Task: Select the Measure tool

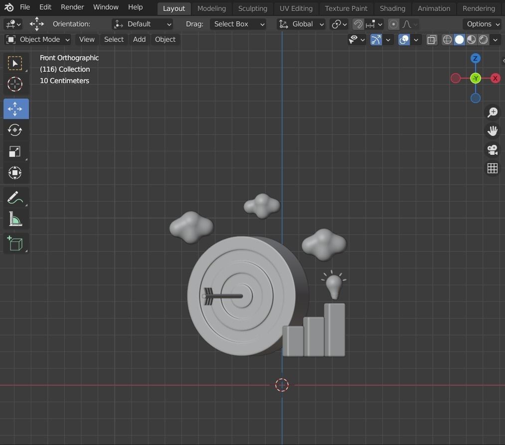Action: pos(15,219)
